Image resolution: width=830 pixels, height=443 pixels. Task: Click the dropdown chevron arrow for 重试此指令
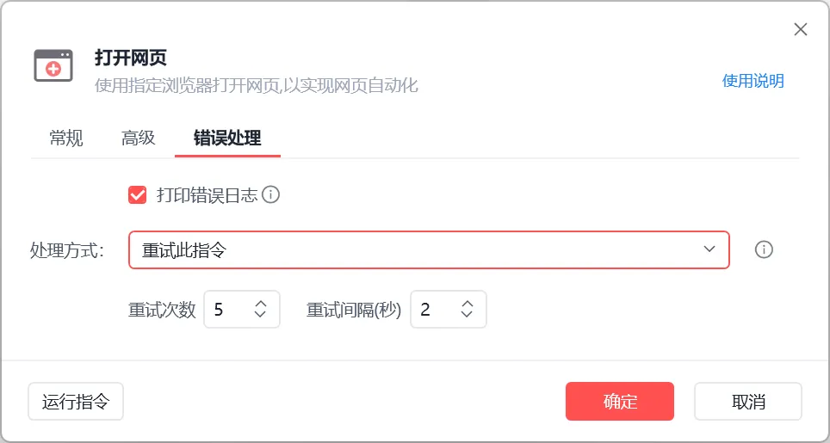click(709, 249)
